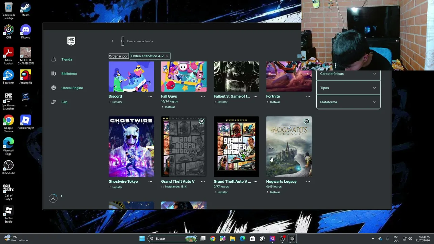The height and width of the screenshot is (244, 434).
Task: Open Roblox Studio desktop shortcut
Action: point(8,214)
